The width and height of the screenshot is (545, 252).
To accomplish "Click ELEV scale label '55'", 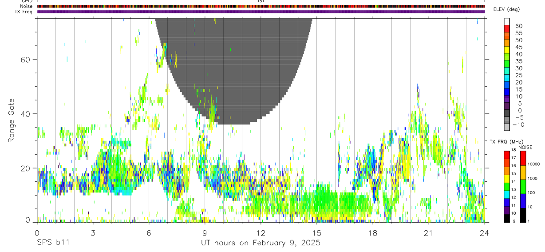I will point(519,33).
